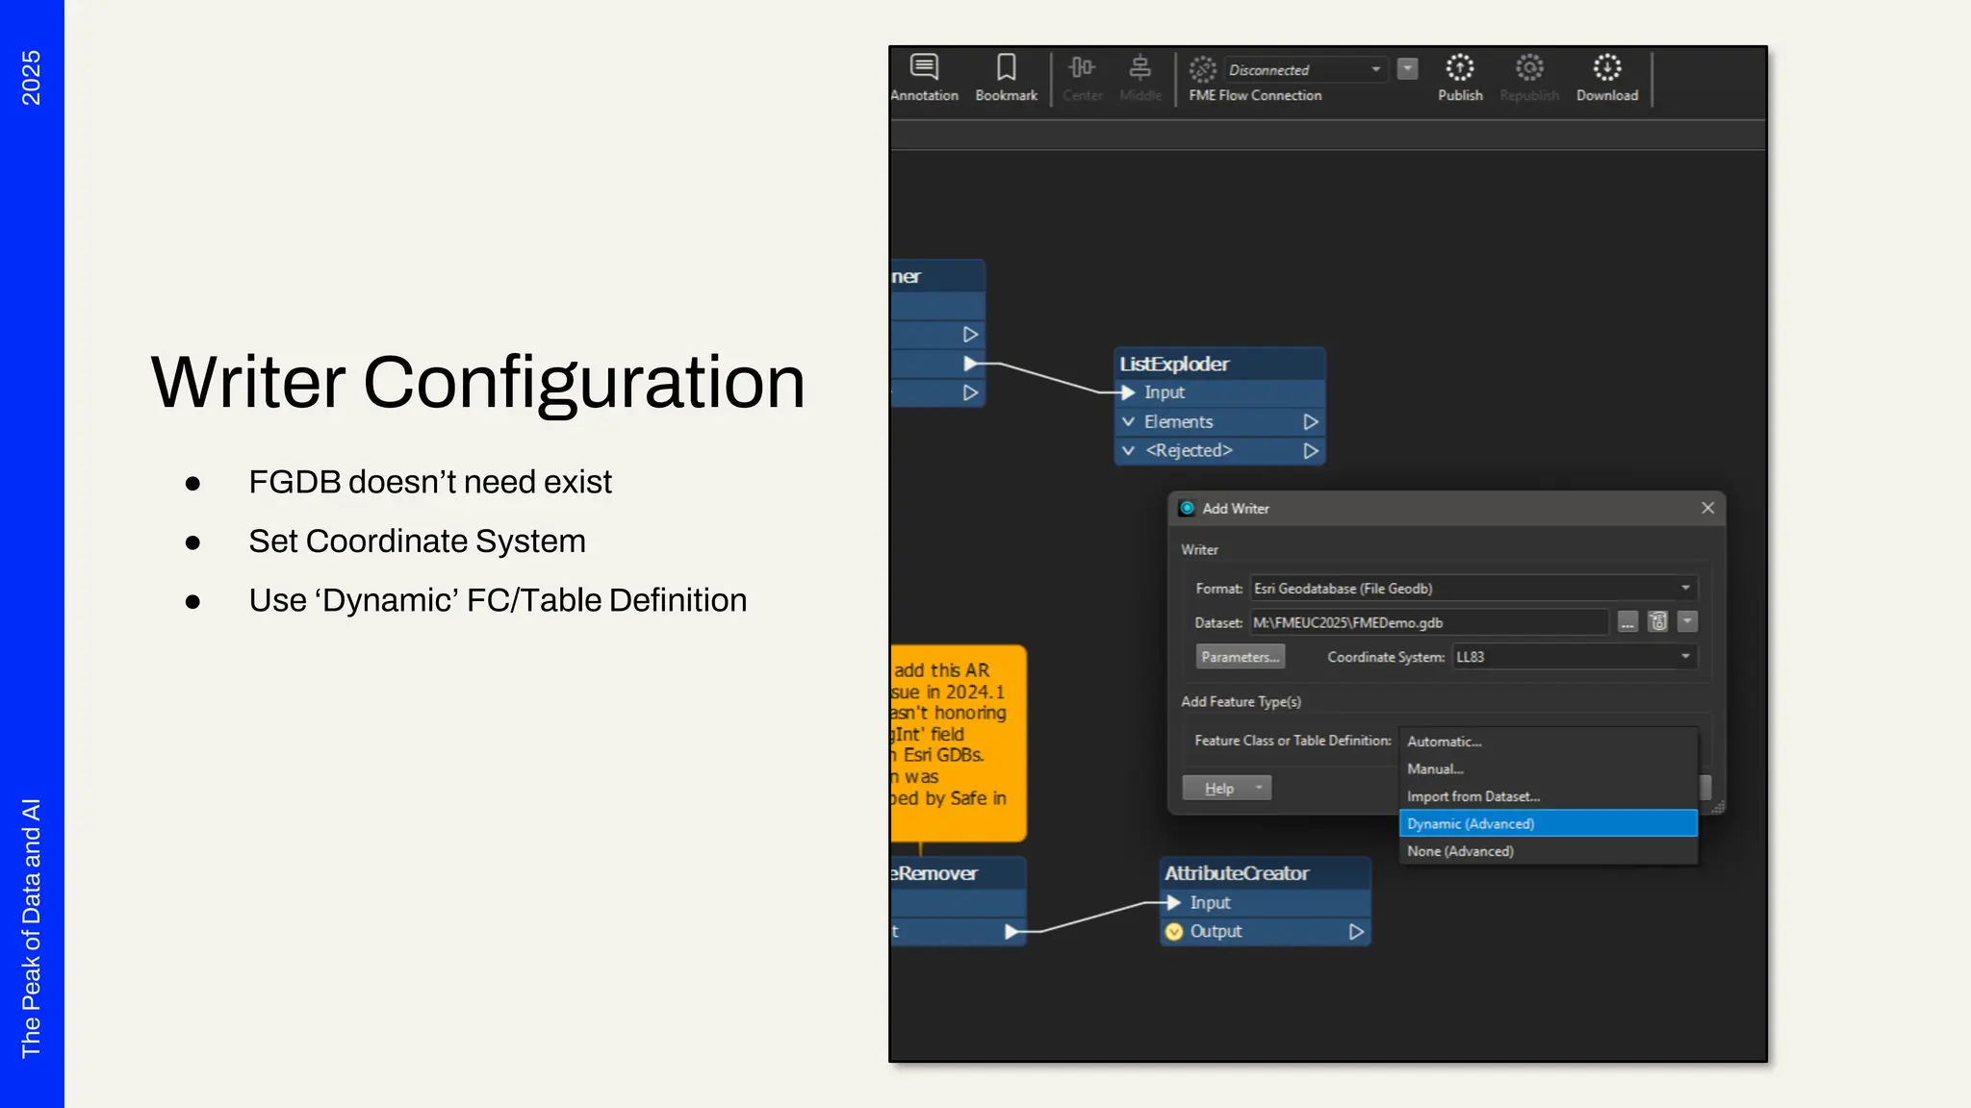Click the AttributeCreator Output port arrow
The image size is (1971, 1108).
pyautogui.click(x=1356, y=932)
